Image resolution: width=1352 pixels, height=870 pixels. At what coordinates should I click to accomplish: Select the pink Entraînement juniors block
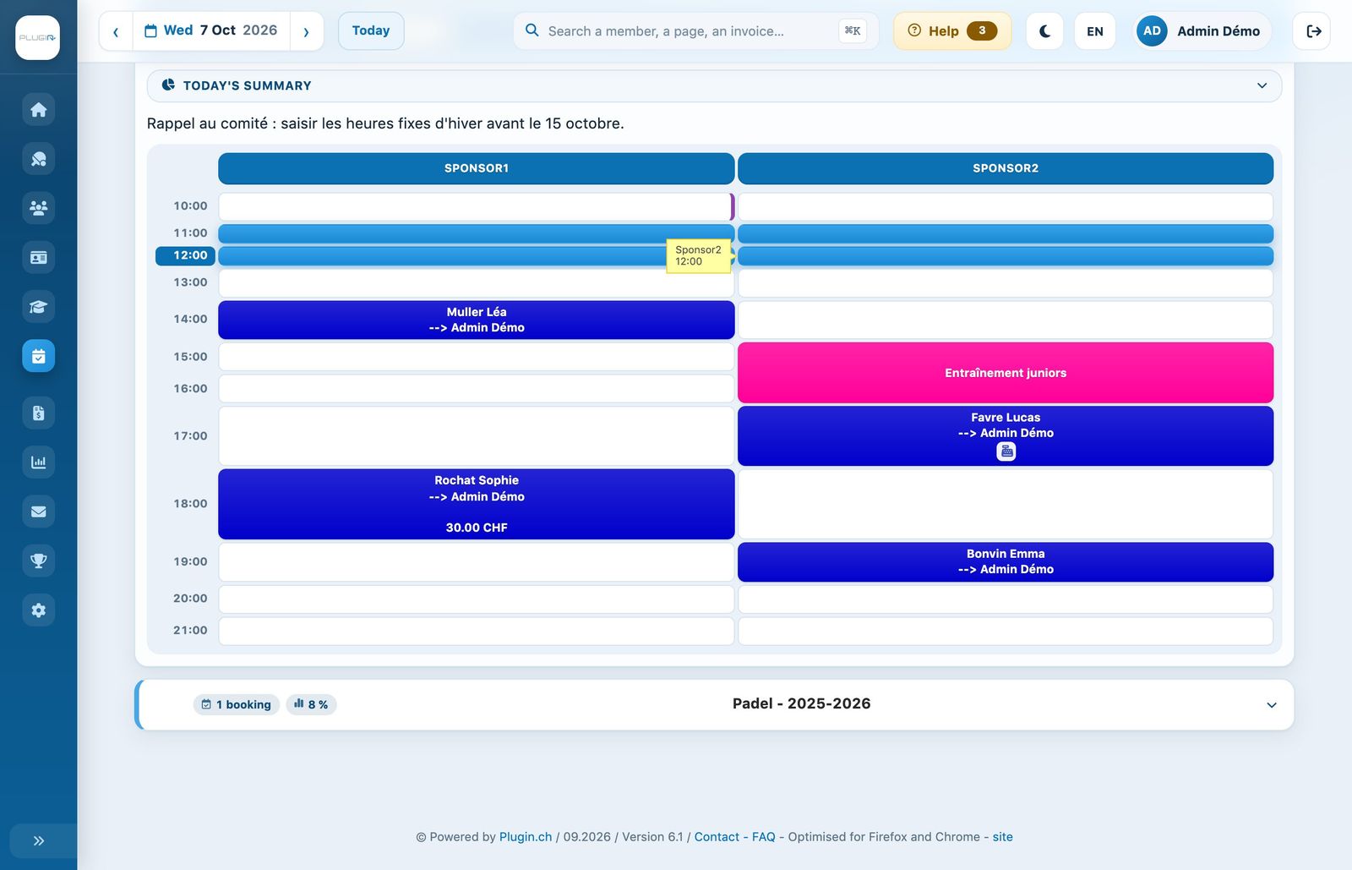coord(1006,373)
